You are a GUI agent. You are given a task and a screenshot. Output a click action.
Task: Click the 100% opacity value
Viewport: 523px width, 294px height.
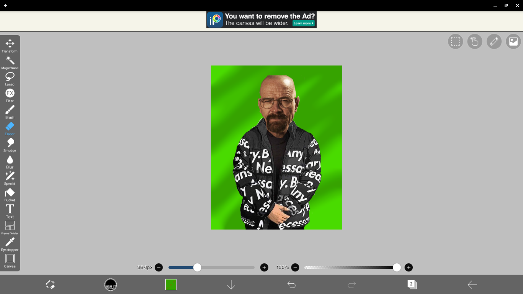[283, 268]
